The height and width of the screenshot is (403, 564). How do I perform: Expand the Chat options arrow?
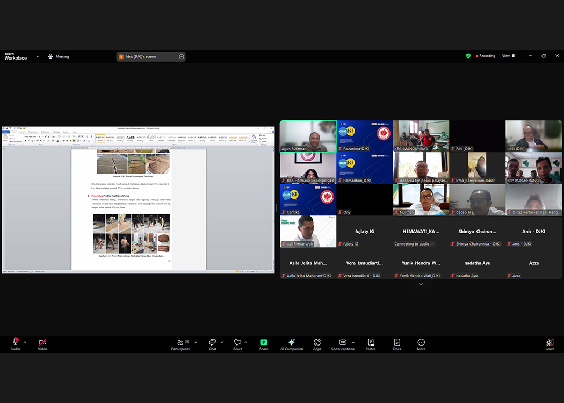click(x=222, y=342)
